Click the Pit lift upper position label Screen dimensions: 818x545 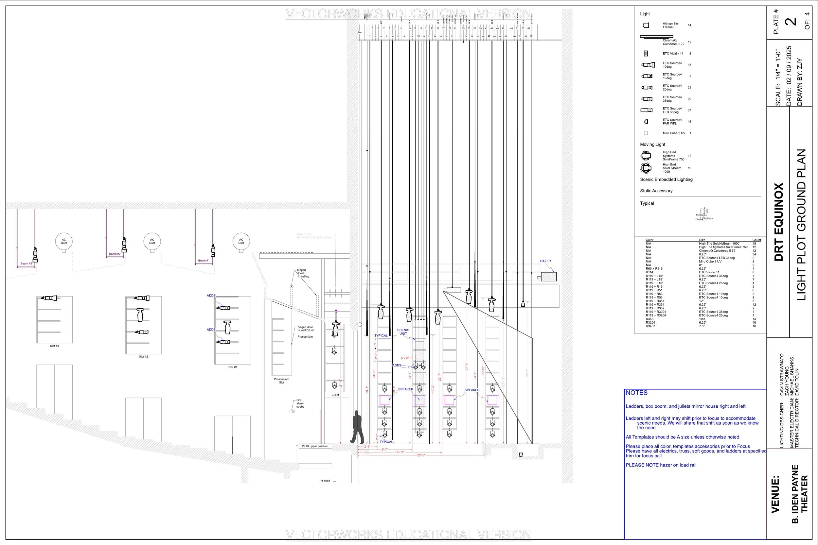pyautogui.click(x=314, y=446)
